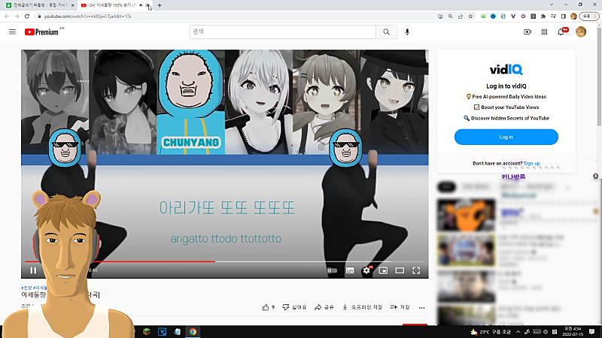Share this page icon in address bar
This screenshot has width=602, height=338.
461,17
